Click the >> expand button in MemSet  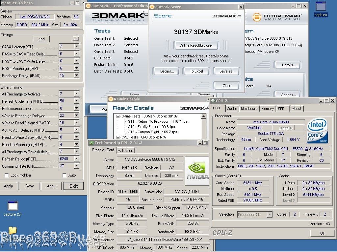(76, 39)
